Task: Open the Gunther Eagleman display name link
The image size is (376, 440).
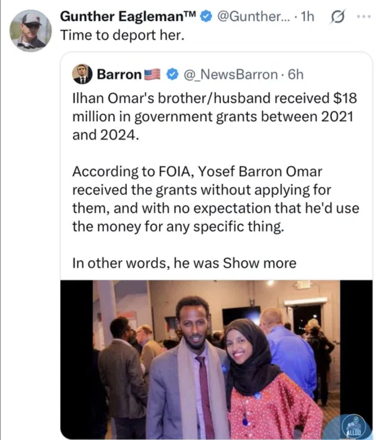Action: pyautogui.click(x=128, y=17)
